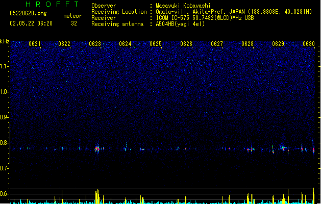This screenshot has width=321, height=204.
Task: Click the echo cluster after 0629
Action: point(283,147)
